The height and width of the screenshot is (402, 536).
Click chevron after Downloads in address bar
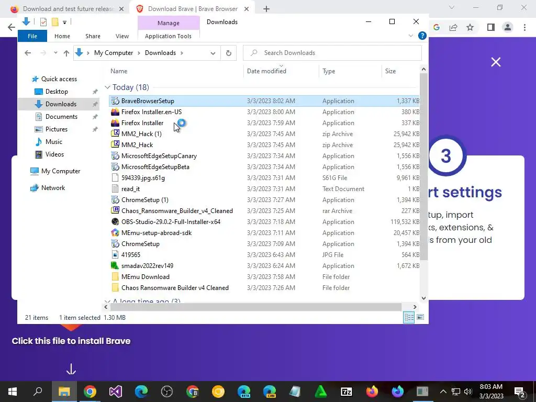pyautogui.click(x=182, y=53)
